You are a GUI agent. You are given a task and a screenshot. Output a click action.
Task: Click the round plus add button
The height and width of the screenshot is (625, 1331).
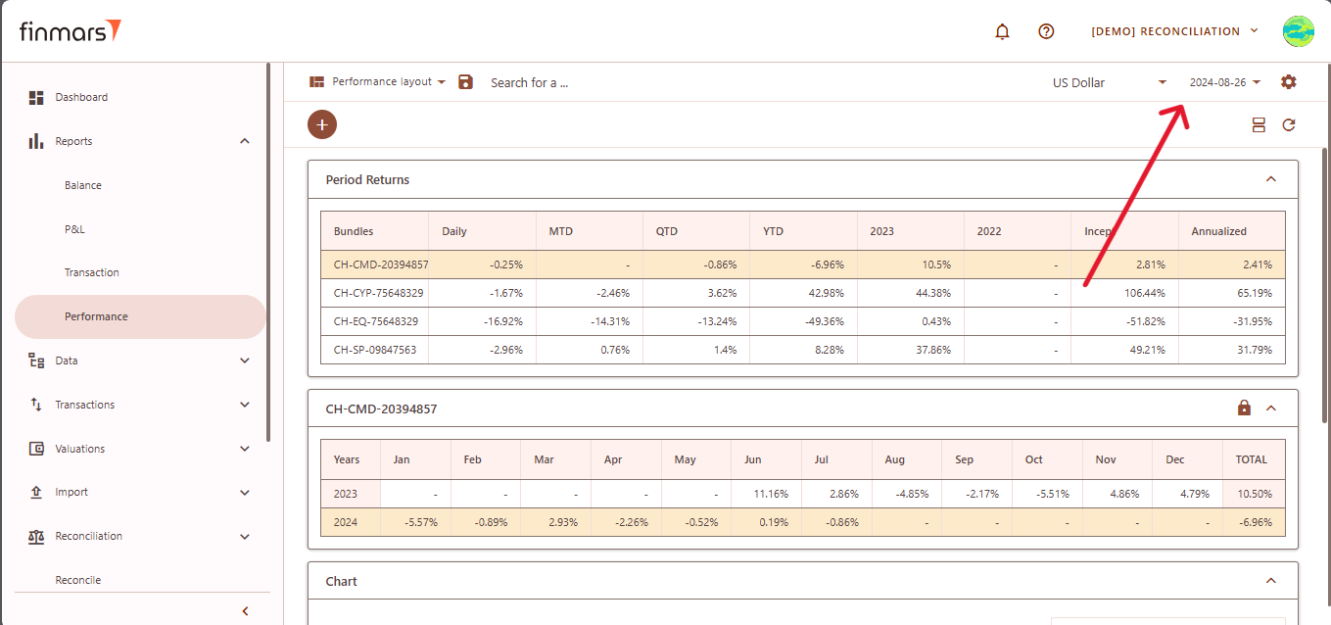322,124
